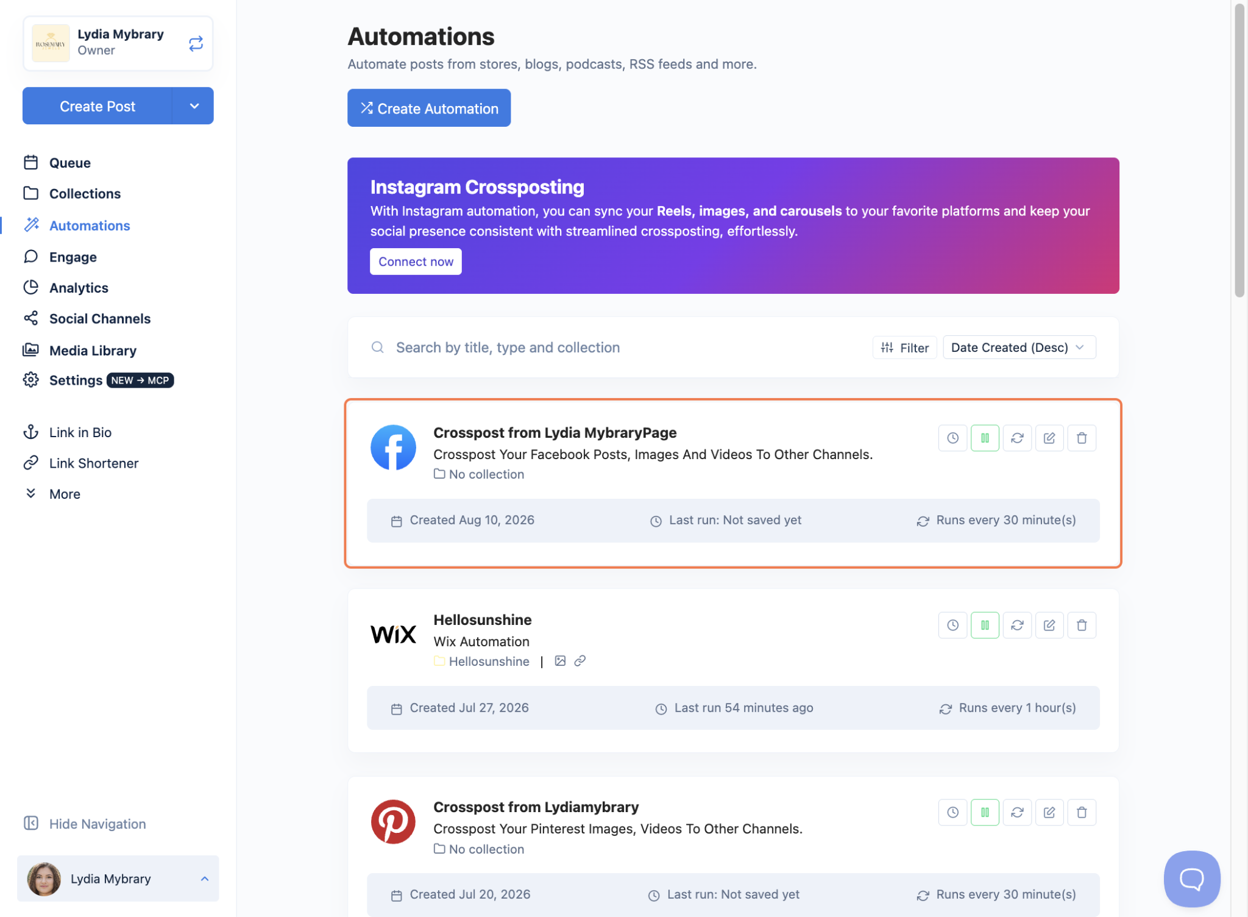Click the Hellosunshine automation title
The height and width of the screenshot is (917, 1248).
[x=482, y=619]
